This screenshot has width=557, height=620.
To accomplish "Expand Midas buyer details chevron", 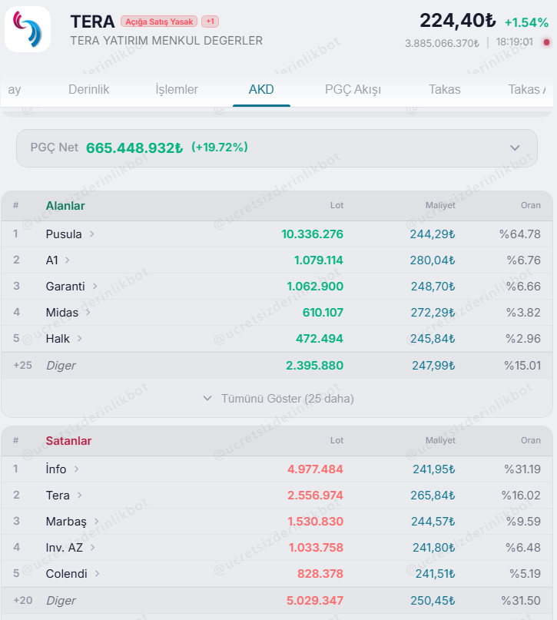I will (x=88, y=313).
